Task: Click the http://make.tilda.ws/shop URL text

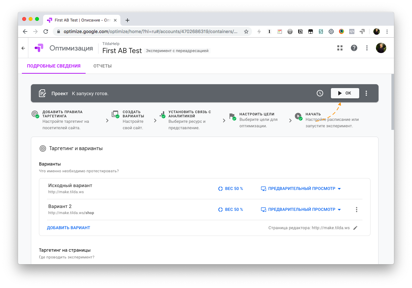Action: (x=71, y=213)
